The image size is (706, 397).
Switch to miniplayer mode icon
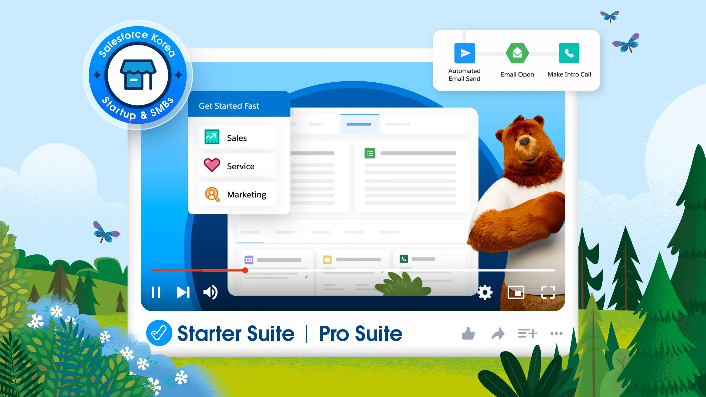[516, 292]
